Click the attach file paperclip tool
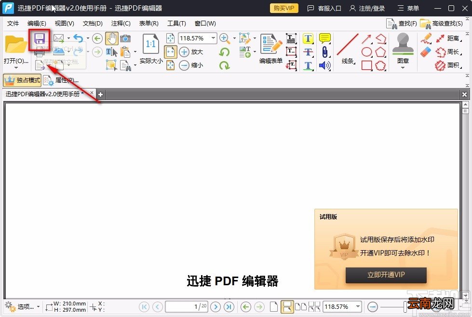472x317 pixels. point(325,52)
